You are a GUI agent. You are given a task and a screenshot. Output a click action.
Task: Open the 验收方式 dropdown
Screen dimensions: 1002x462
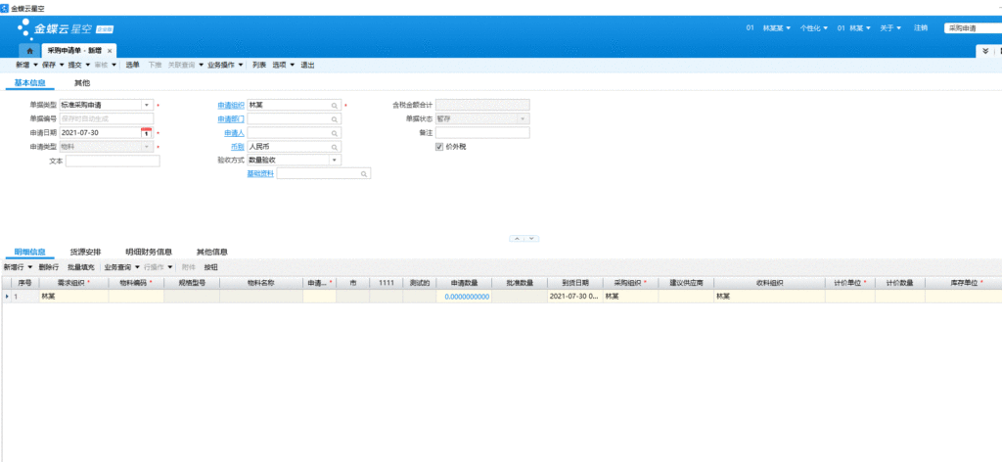335,160
